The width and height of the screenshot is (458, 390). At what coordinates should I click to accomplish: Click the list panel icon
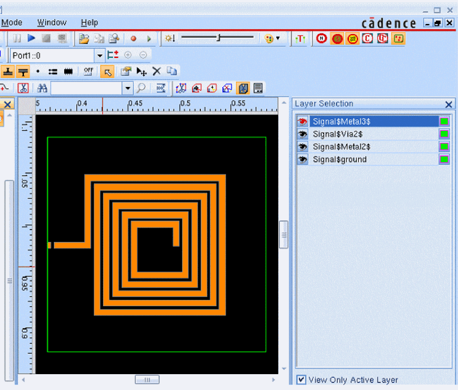pos(258,88)
